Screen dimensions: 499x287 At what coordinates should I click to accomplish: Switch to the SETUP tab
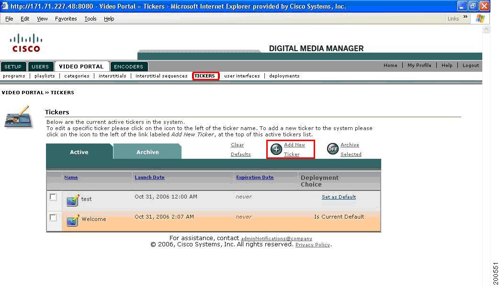tap(13, 66)
